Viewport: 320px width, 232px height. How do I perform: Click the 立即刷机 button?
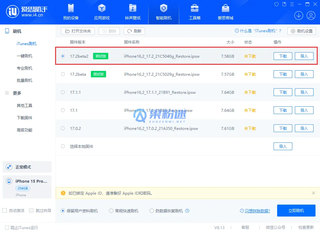click(x=296, y=210)
